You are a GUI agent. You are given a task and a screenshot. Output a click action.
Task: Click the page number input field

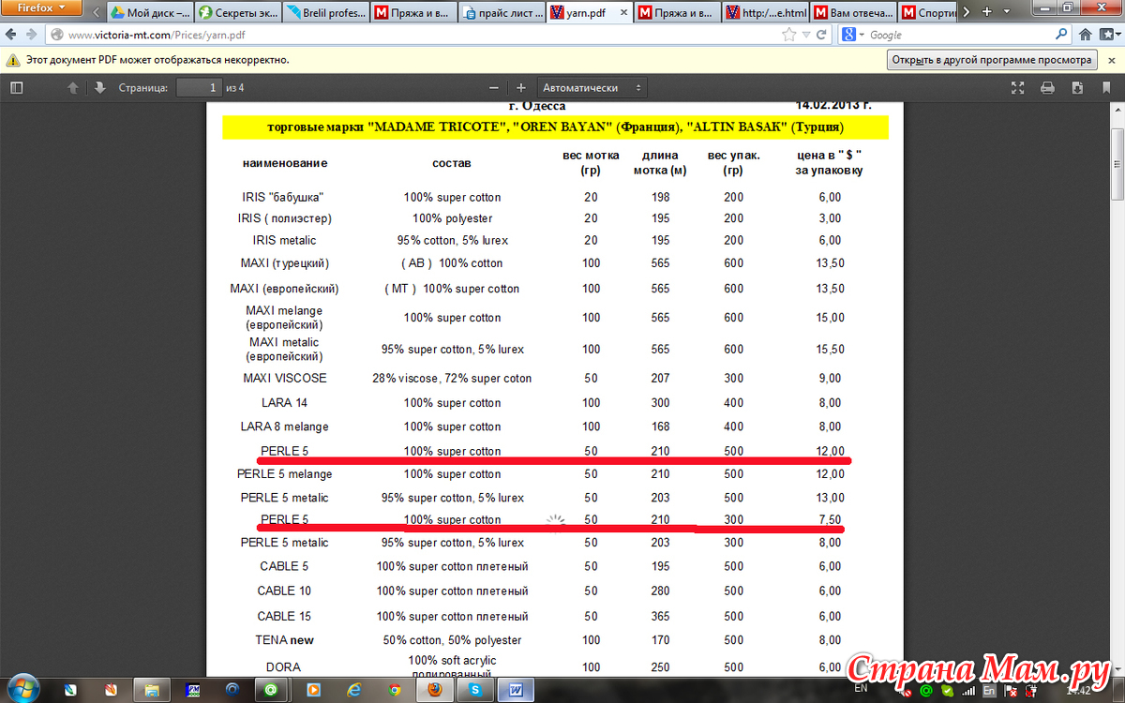tap(197, 87)
